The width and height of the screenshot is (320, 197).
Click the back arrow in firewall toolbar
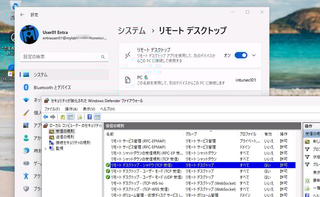(x=45, y=117)
